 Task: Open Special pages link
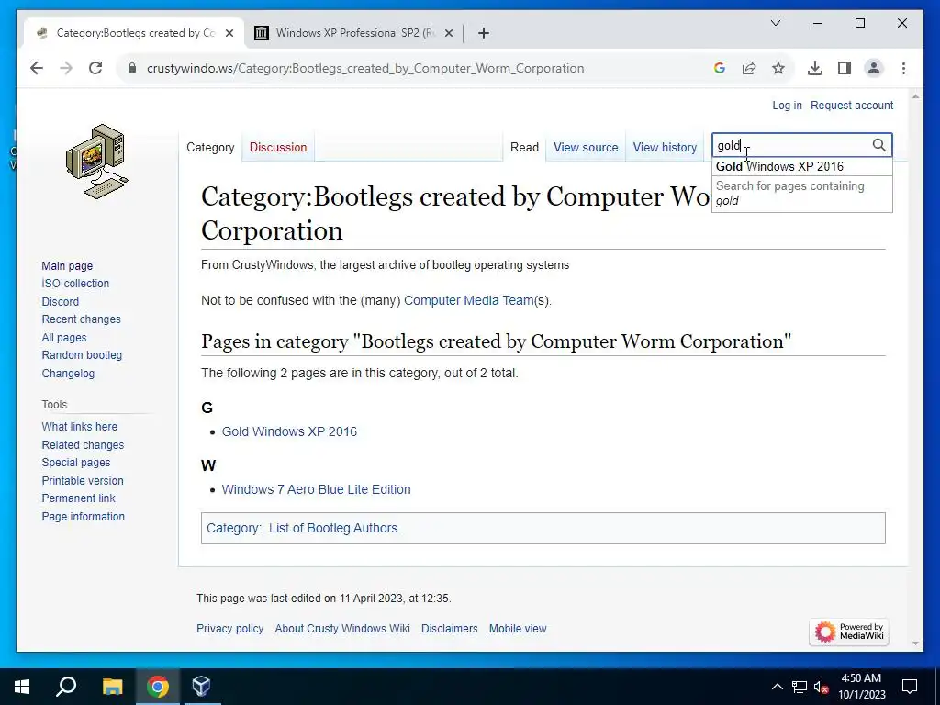pos(75,463)
